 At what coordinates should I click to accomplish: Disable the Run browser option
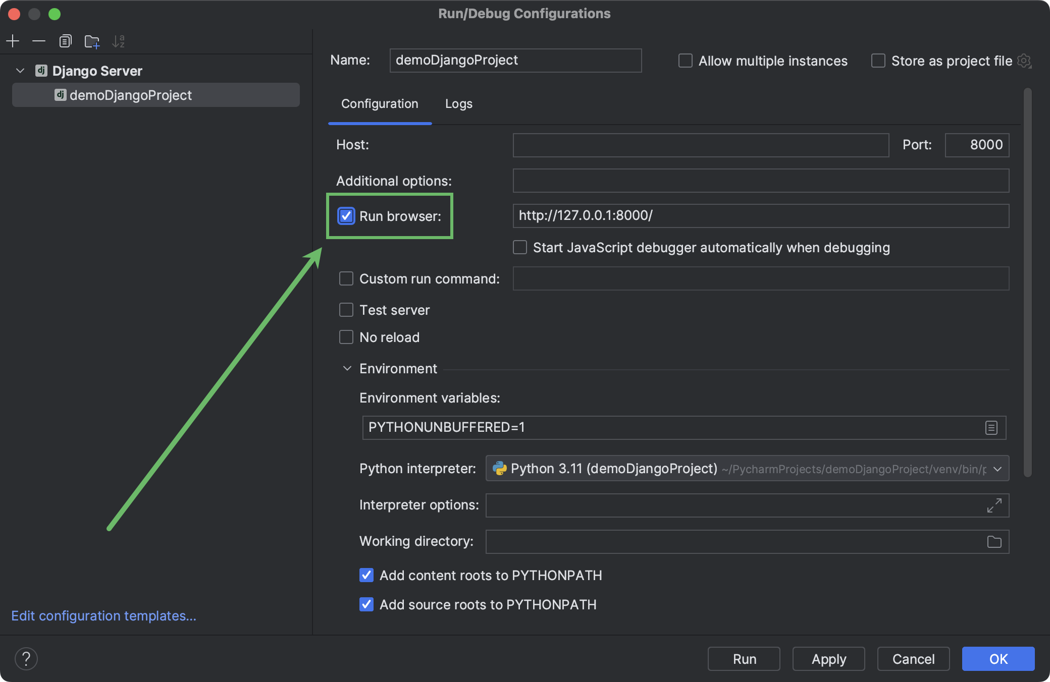tap(346, 216)
